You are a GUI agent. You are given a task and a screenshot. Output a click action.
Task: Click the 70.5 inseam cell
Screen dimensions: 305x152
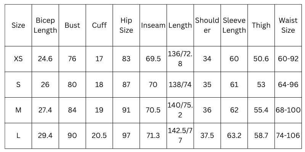click(x=153, y=110)
